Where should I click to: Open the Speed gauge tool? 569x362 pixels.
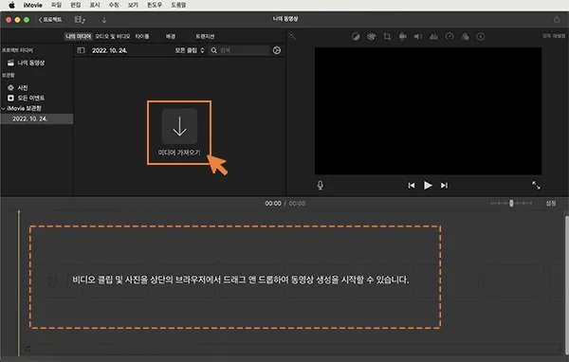tap(450, 37)
